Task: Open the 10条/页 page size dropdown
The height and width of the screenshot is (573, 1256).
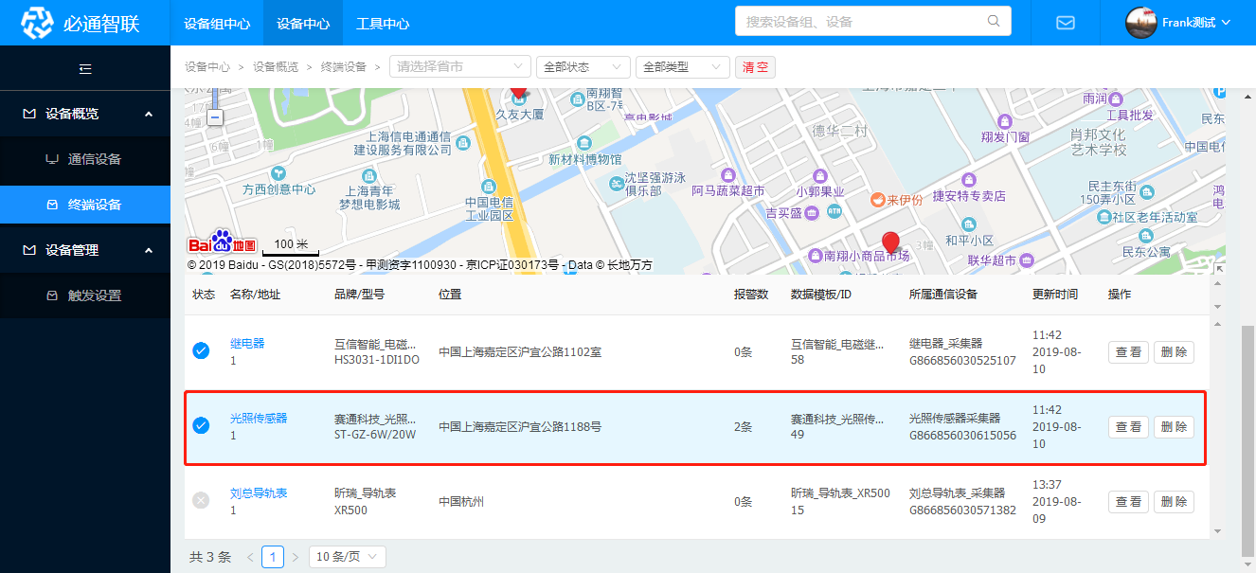Action: pos(347,557)
